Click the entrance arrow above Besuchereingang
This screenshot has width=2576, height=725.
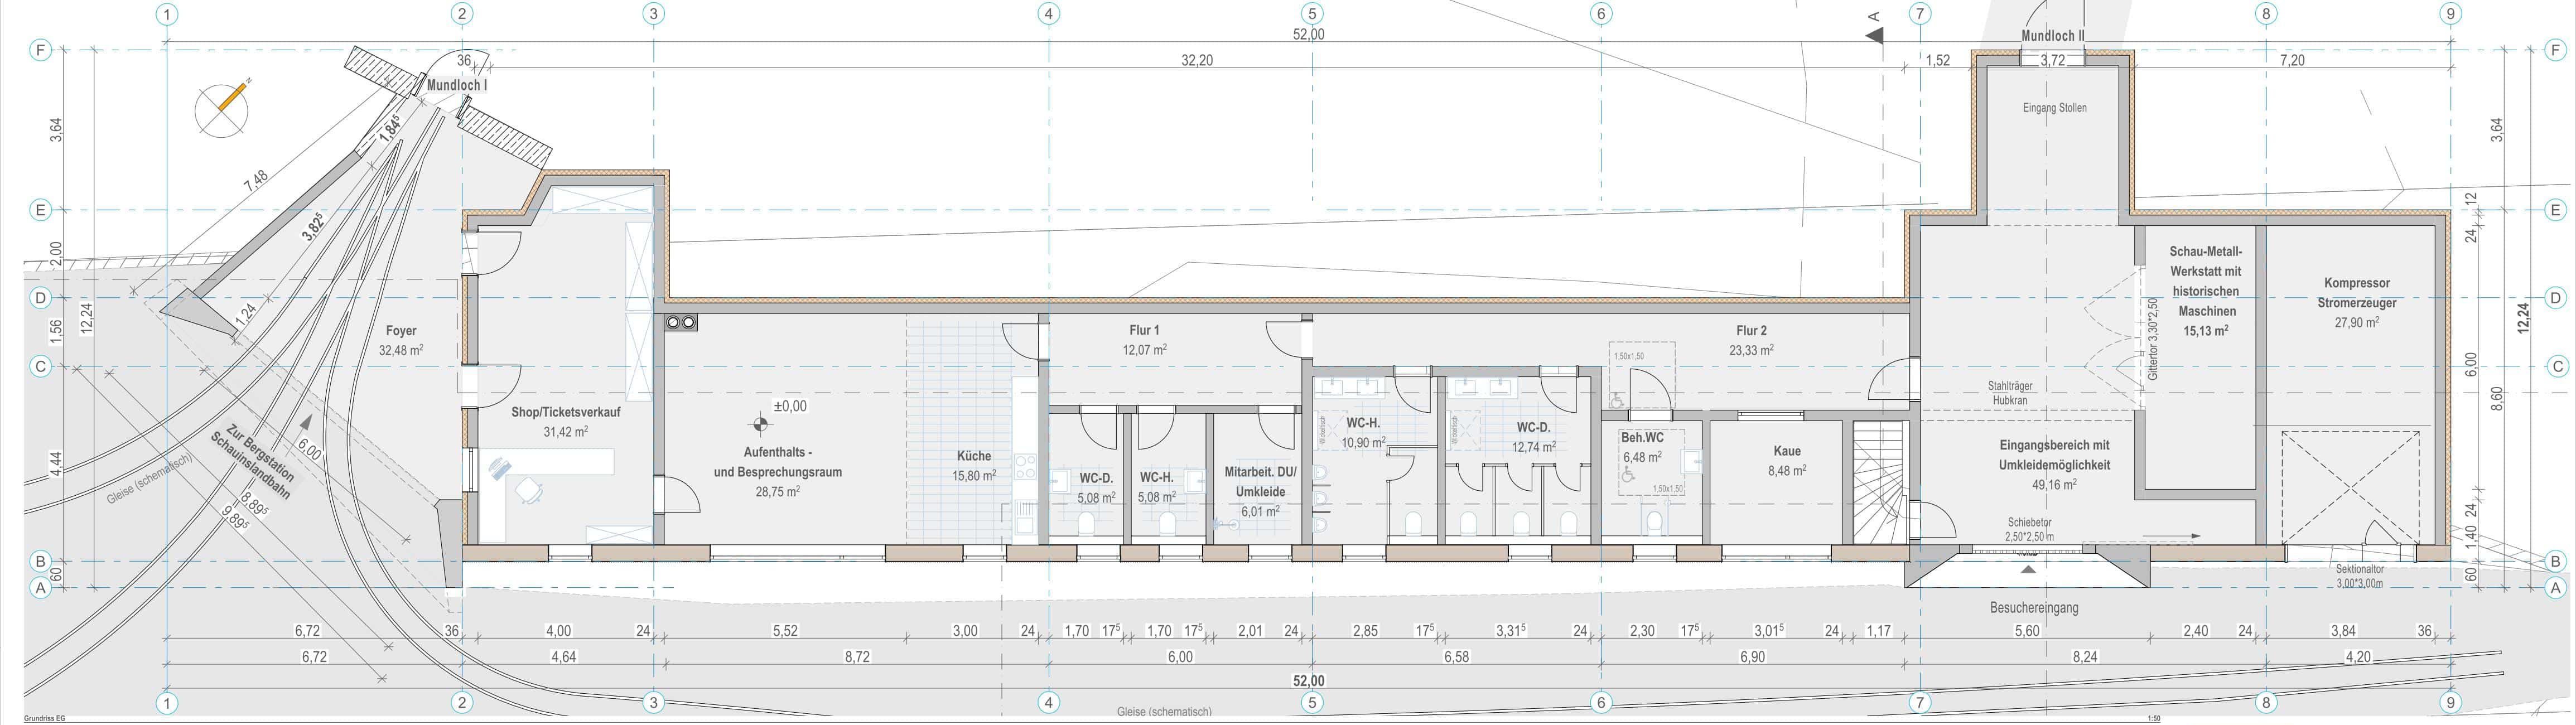pos(2028,569)
